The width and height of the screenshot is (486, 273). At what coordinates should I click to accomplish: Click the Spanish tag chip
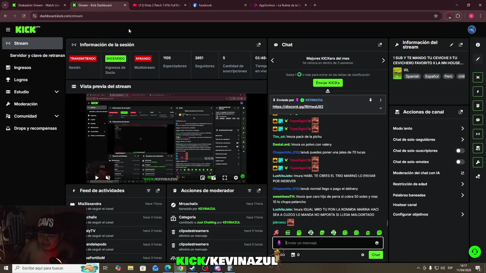pyautogui.click(x=412, y=76)
